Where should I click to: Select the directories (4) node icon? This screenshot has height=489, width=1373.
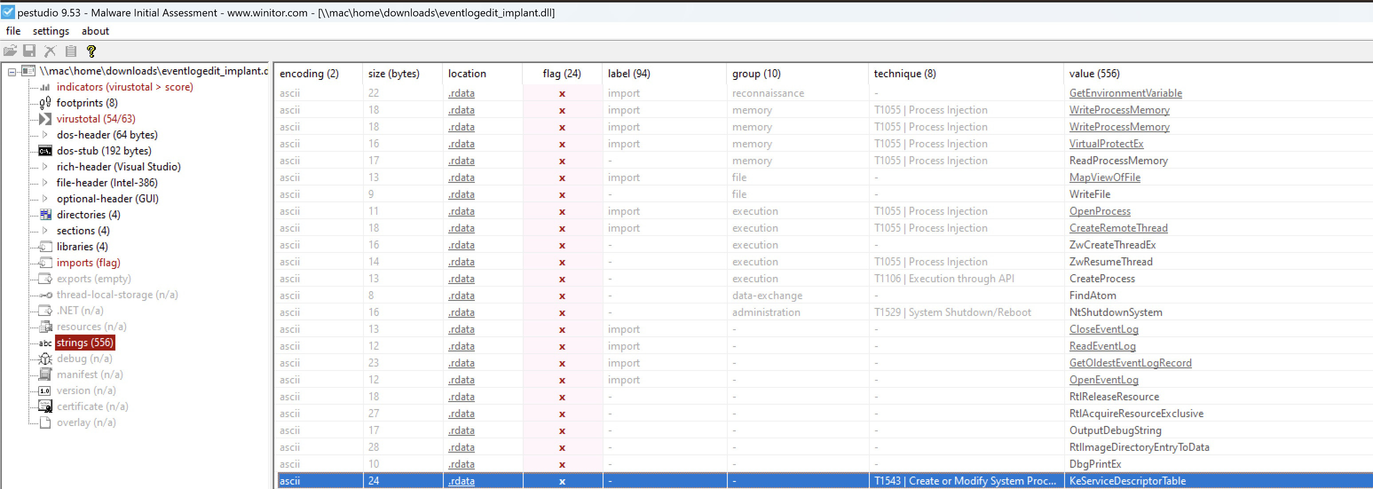point(46,215)
